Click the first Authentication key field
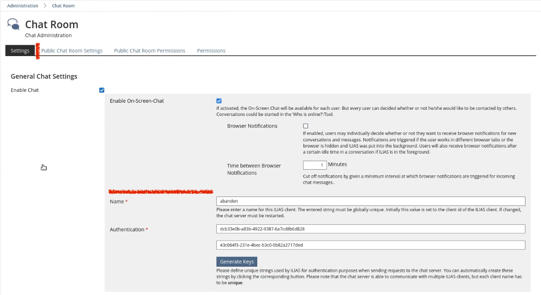Viewport: 541px width, 295px height. click(370, 229)
